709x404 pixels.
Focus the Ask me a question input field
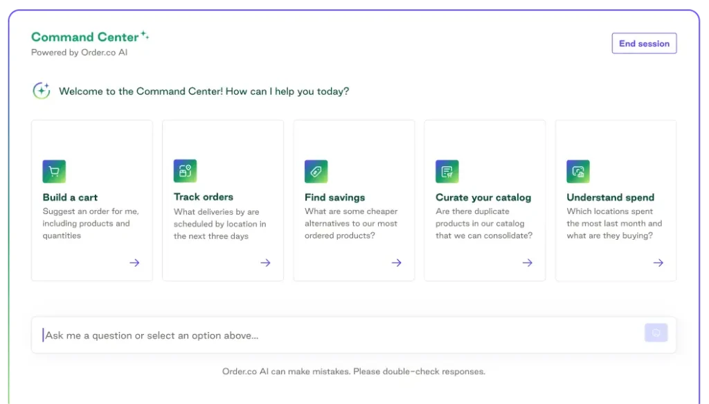coord(339,335)
